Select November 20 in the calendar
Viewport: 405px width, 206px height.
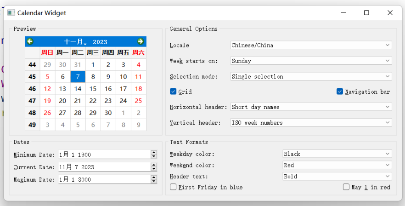(62, 101)
